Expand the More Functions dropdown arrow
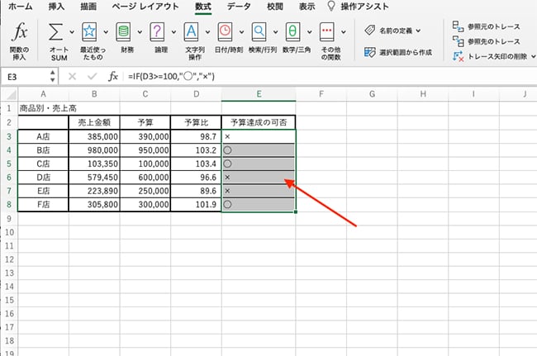The height and width of the screenshot is (356, 537). 343,32
